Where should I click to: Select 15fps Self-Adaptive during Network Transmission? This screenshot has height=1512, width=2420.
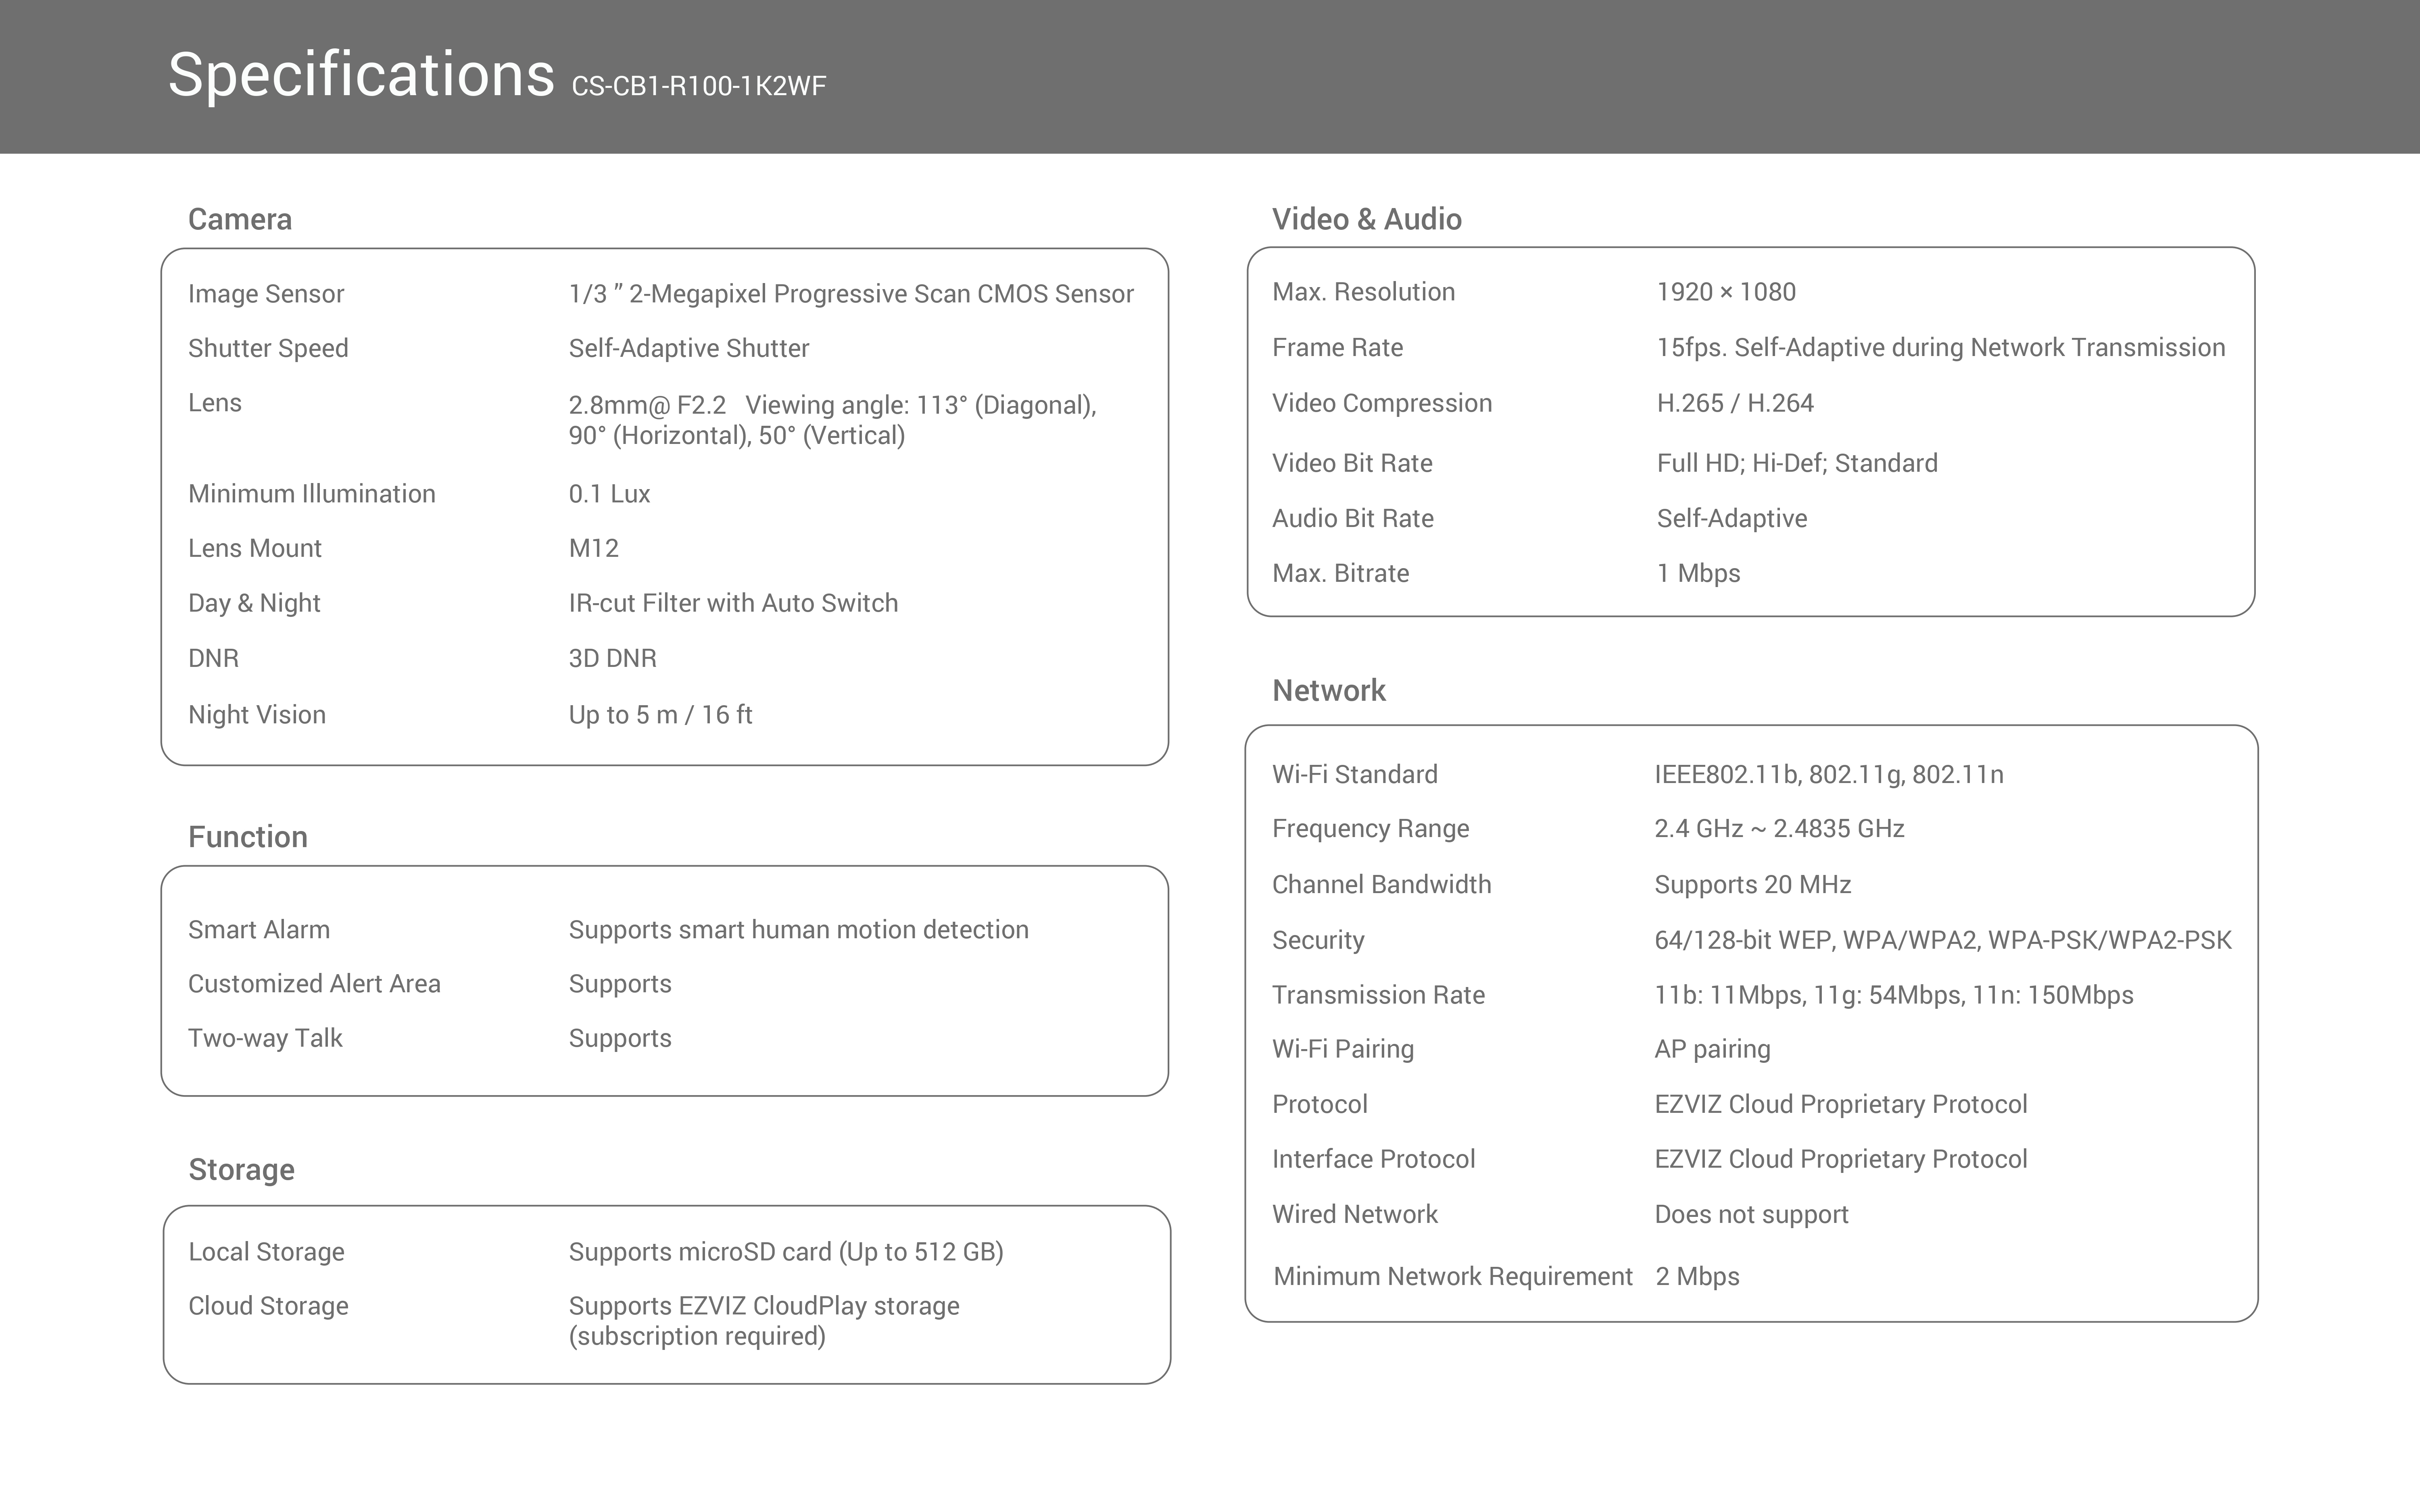[1941, 347]
